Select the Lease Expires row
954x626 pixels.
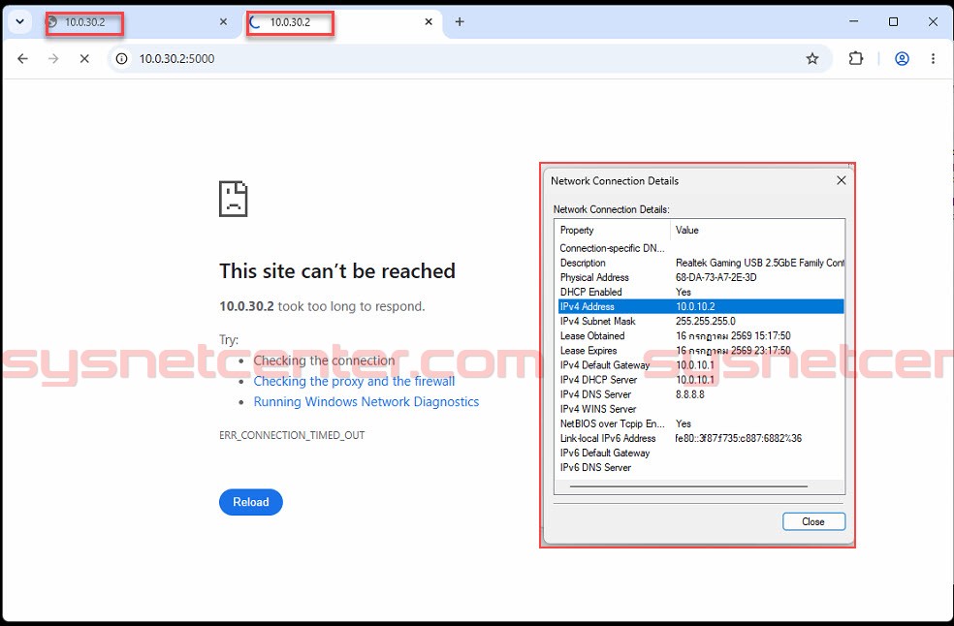click(701, 351)
